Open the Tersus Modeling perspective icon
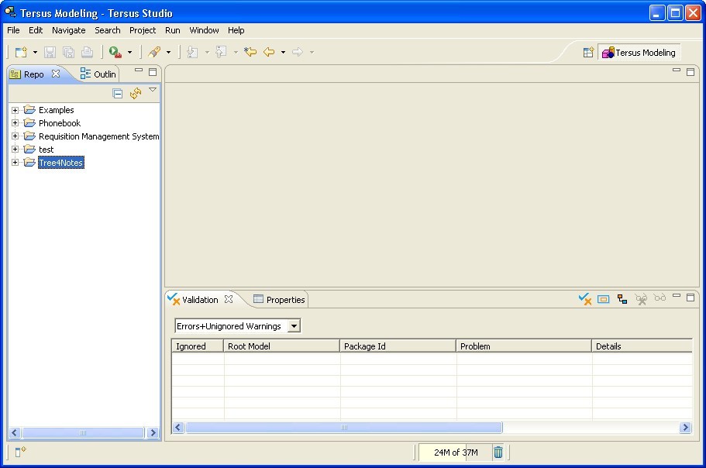This screenshot has height=468, width=706. tap(639, 52)
